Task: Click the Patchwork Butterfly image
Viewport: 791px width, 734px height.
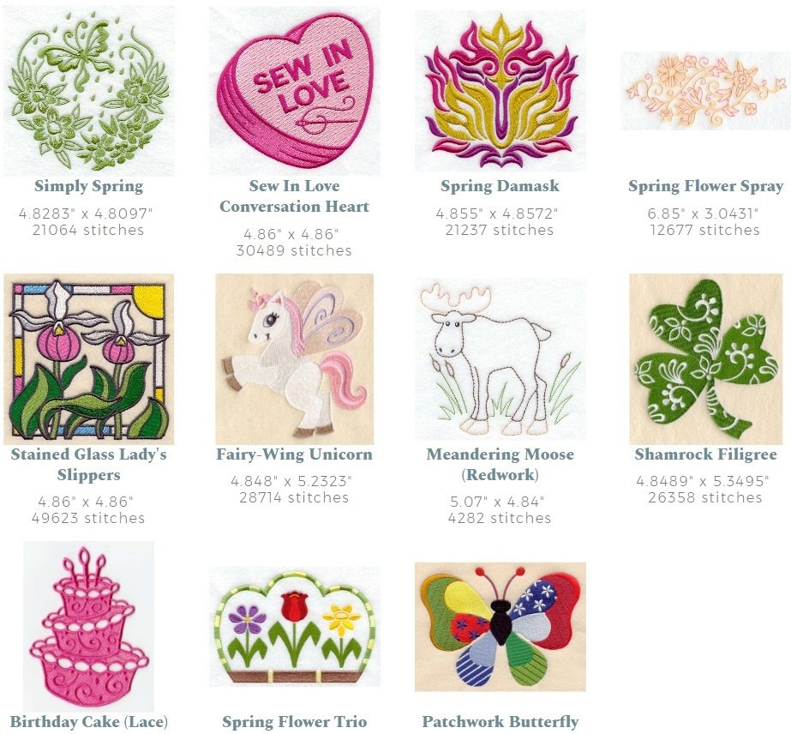Action: pos(500,627)
